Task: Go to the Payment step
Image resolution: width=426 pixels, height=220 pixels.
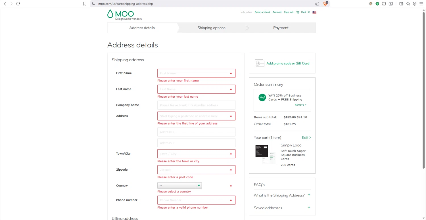Action: 281,28
